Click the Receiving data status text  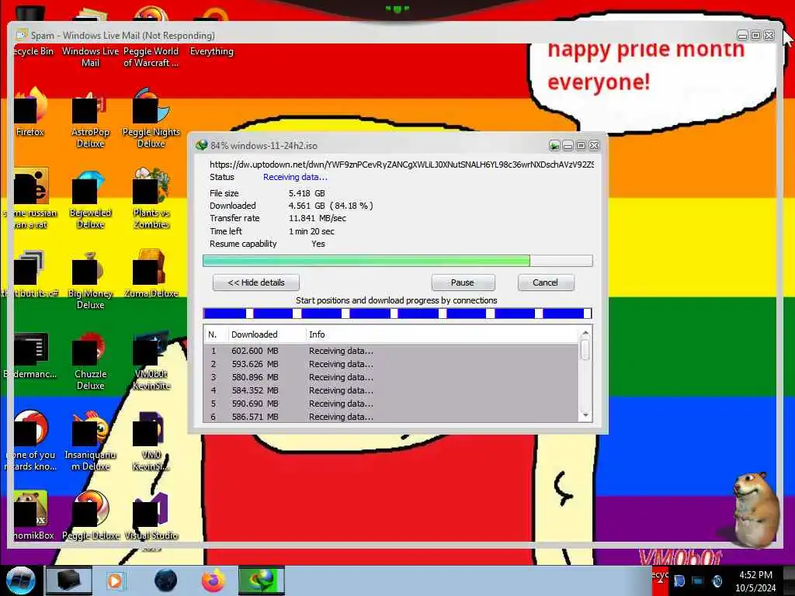click(295, 177)
